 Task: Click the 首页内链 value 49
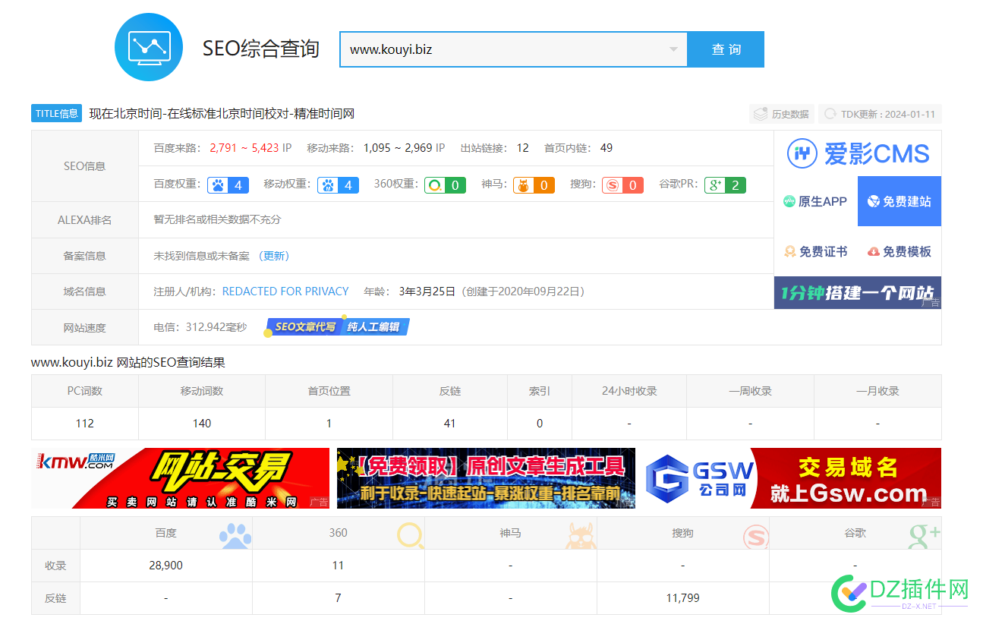pyautogui.click(x=606, y=148)
